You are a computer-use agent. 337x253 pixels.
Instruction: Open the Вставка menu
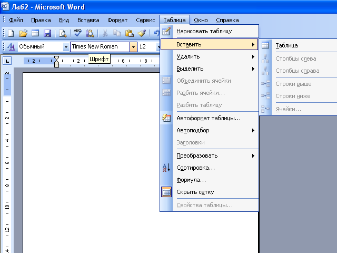coord(88,20)
